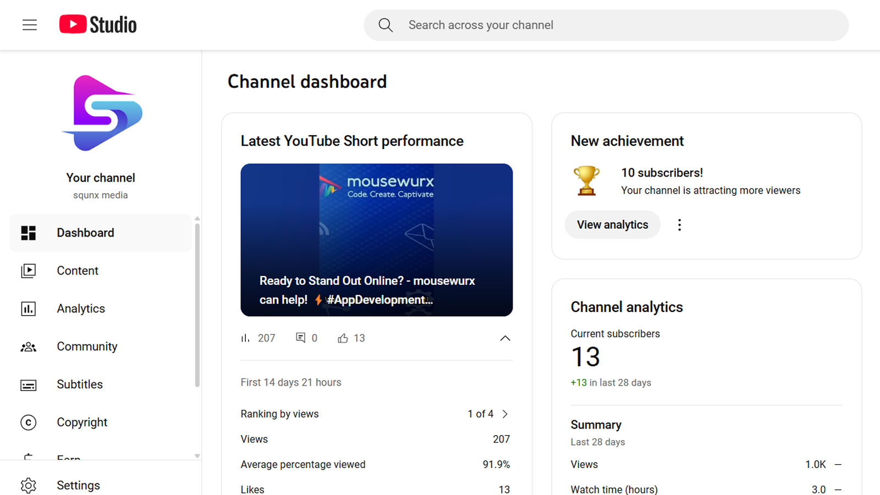This screenshot has height=495, width=880.
Task: Open the achievement three-dot options menu
Action: click(680, 224)
